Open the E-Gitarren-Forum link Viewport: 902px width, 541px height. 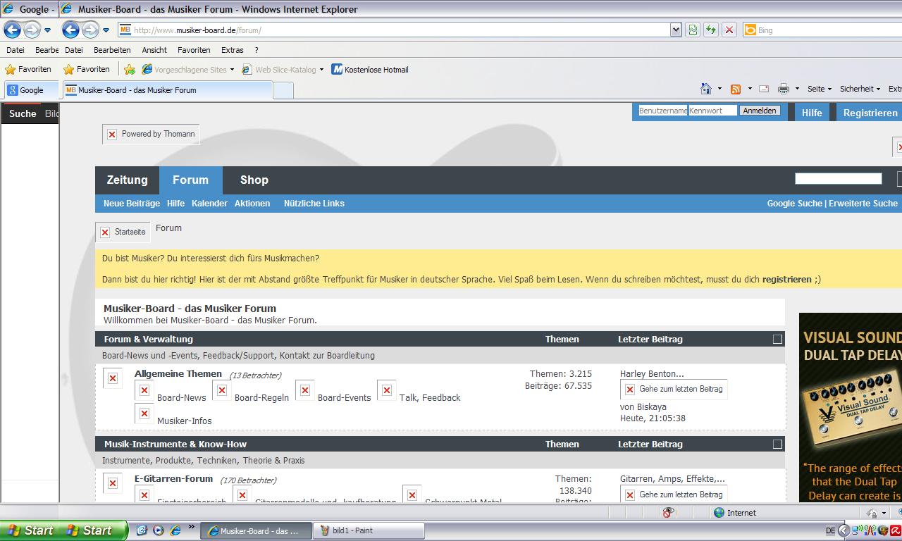click(x=173, y=478)
